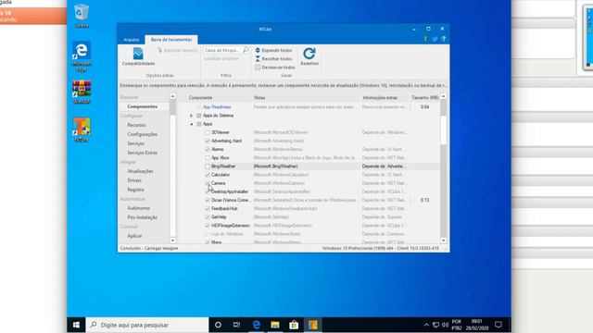The height and width of the screenshot is (333, 593).
Task: Sort by the Notas column header
Action: 259,98
